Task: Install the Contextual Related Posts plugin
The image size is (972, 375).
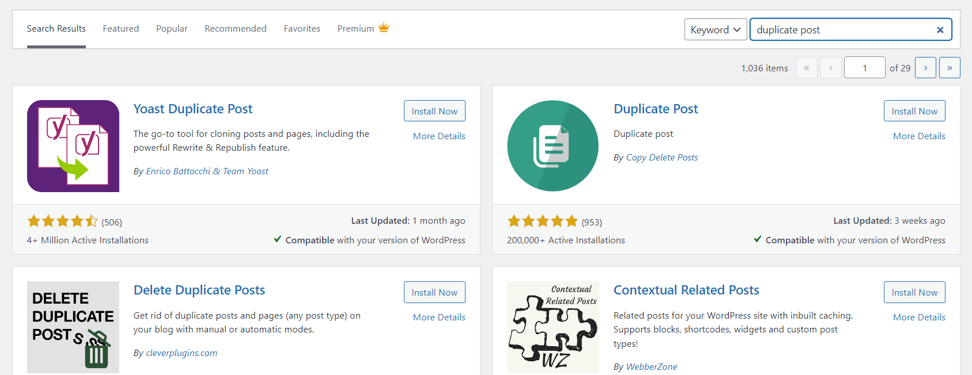Action: (914, 292)
